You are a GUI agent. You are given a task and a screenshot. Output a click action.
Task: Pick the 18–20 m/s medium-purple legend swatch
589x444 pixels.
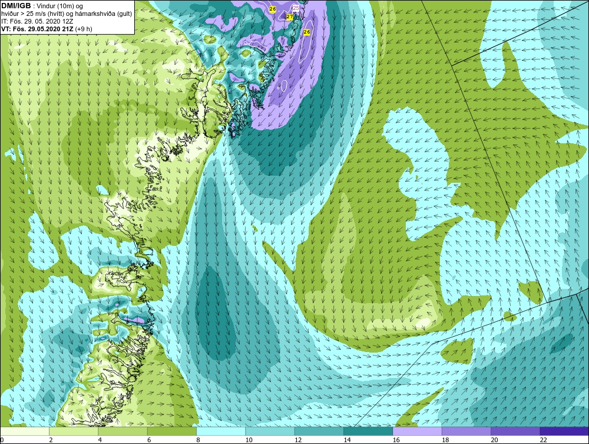(x=466, y=431)
